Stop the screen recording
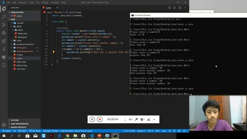The image size is (247, 139). (x=100, y=119)
